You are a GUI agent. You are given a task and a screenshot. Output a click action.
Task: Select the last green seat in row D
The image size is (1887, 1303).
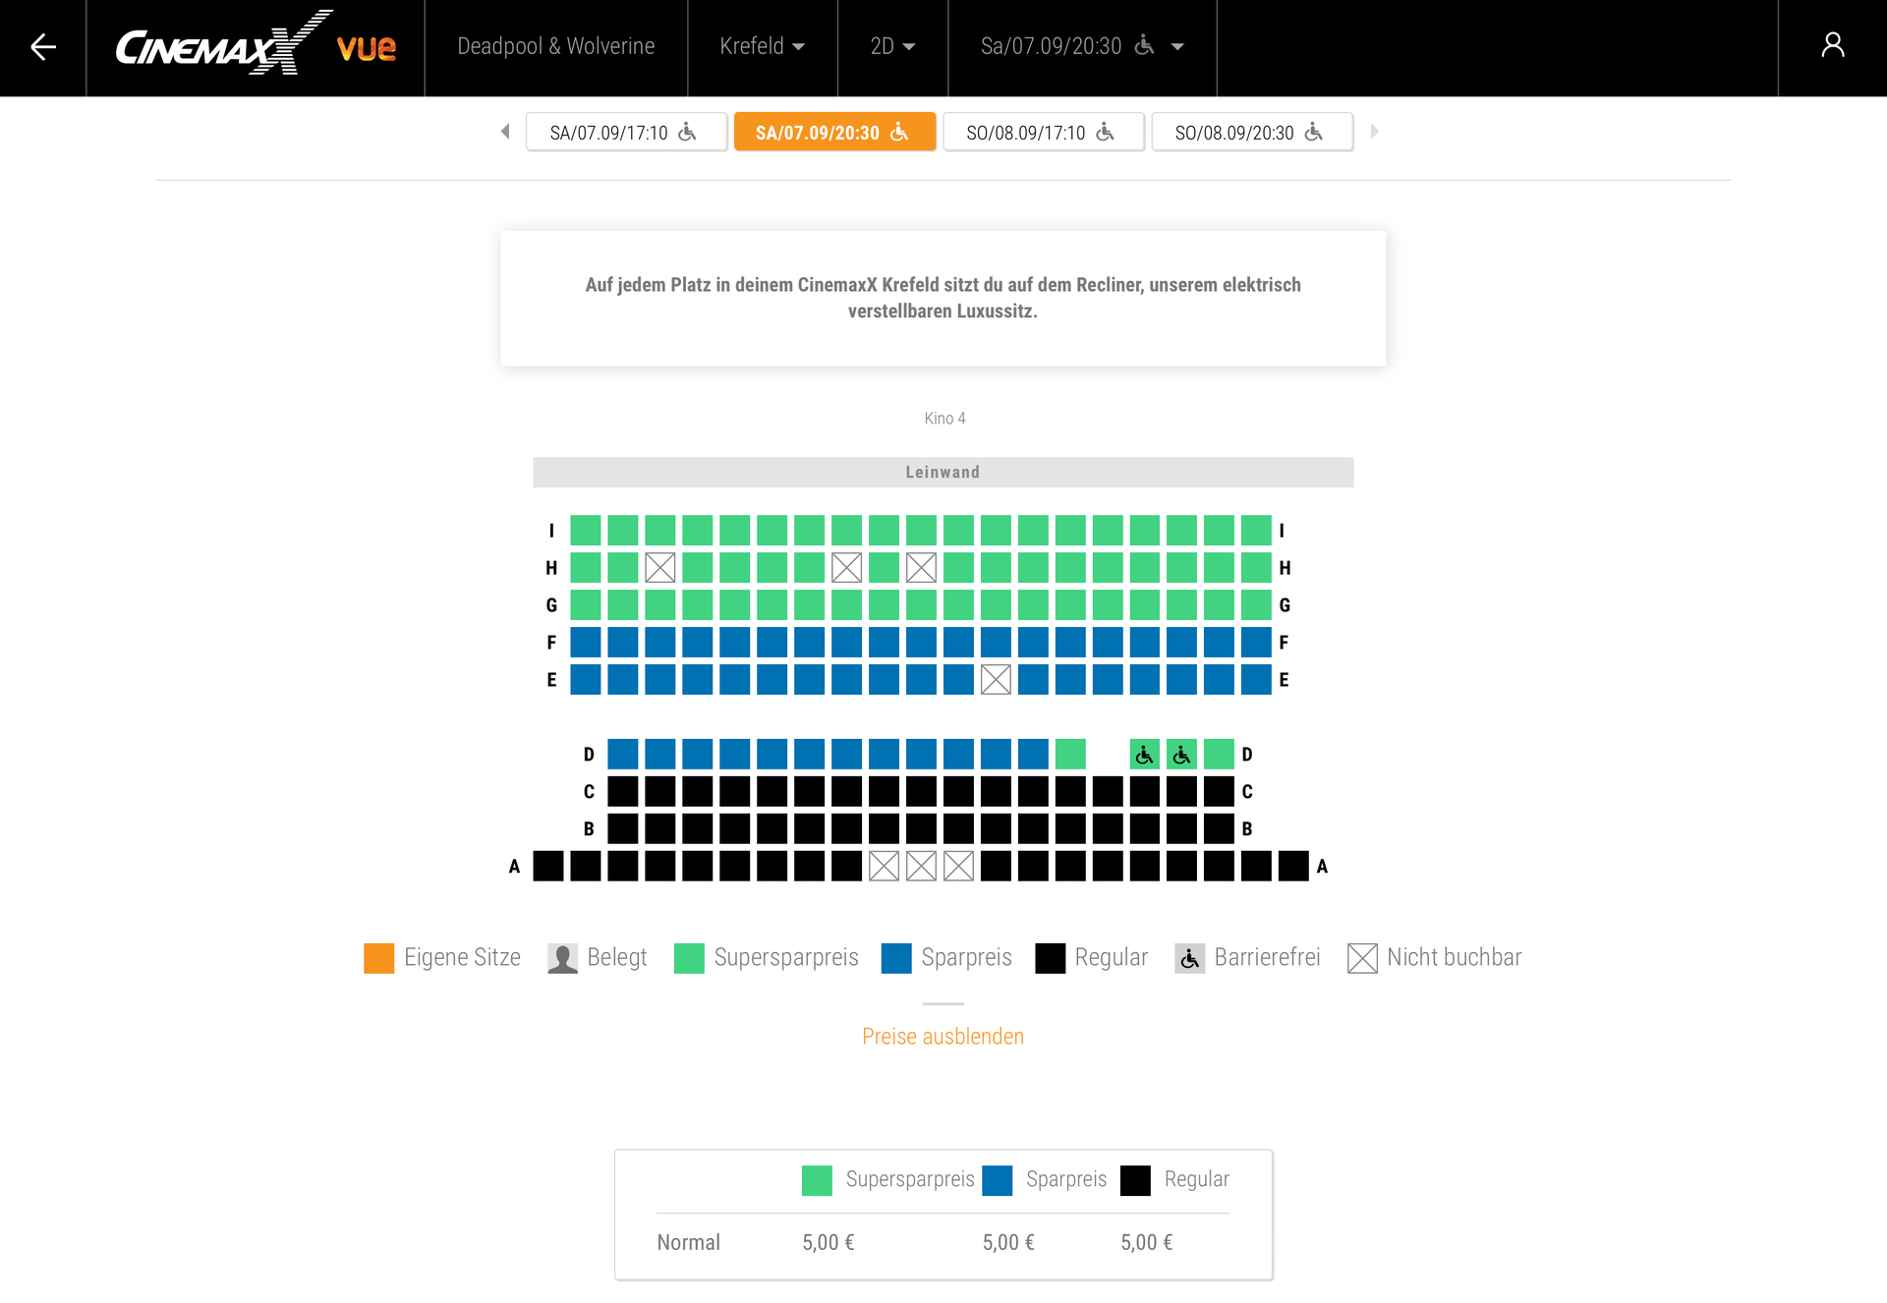tap(1219, 755)
